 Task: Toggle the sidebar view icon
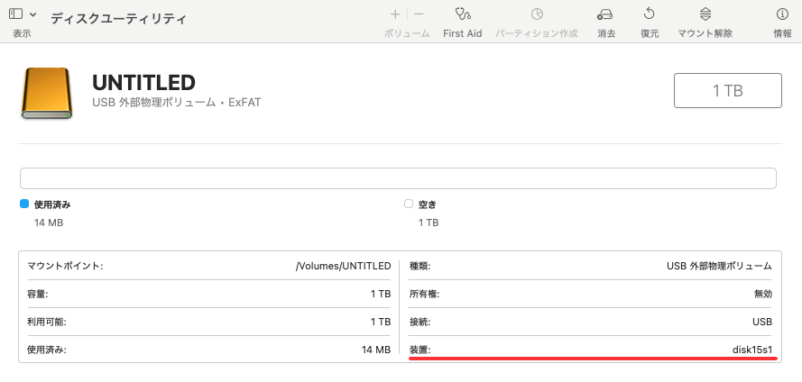15,14
